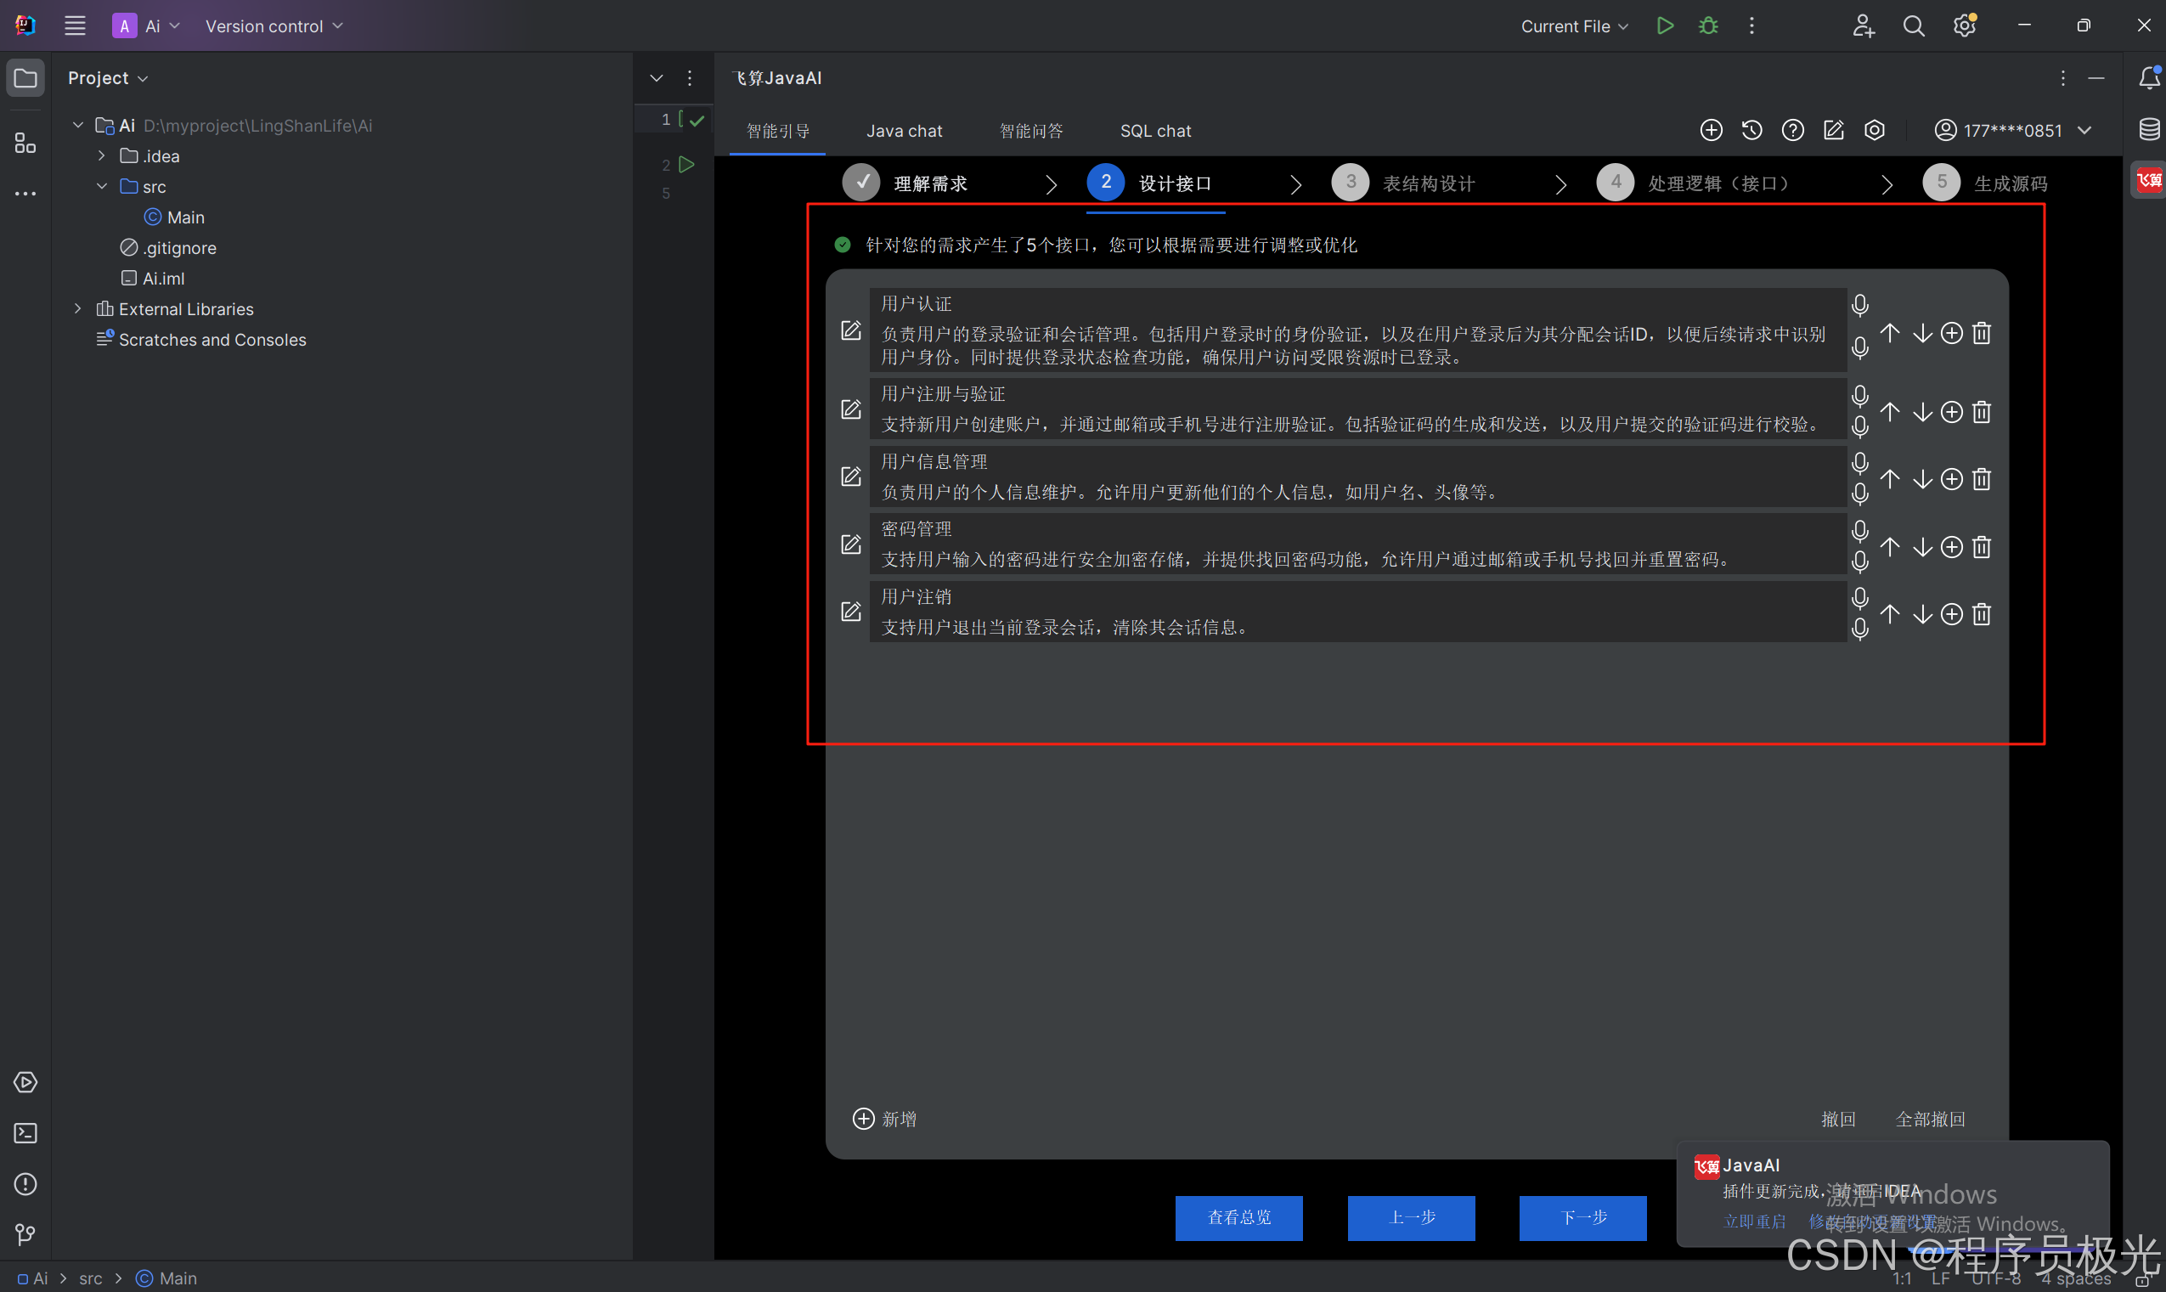Switch to the Java chat tab
This screenshot has height=1292, width=2166.
click(904, 131)
